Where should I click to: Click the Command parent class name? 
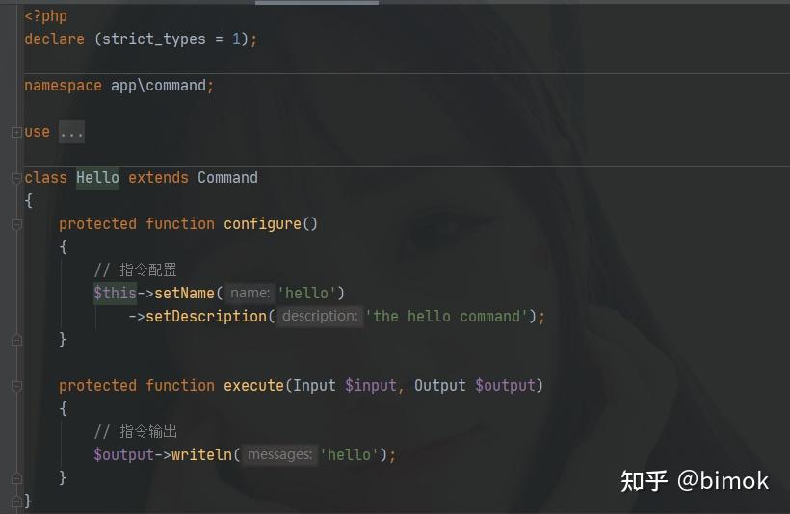click(227, 178)
